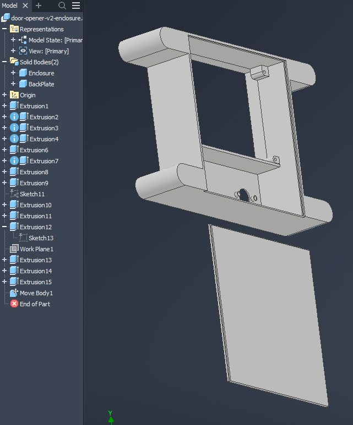
Task: Click the Model State icon
Action: coord(23,40)
